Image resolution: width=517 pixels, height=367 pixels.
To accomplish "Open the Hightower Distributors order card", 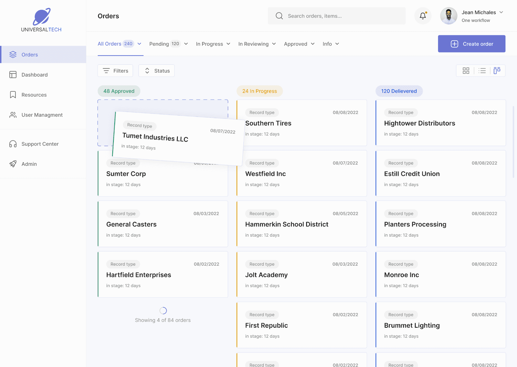I will click(441, 123).
